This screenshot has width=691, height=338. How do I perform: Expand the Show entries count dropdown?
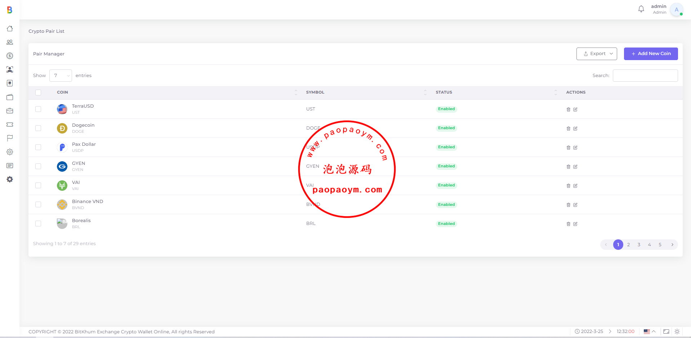[x=61, y=76]
